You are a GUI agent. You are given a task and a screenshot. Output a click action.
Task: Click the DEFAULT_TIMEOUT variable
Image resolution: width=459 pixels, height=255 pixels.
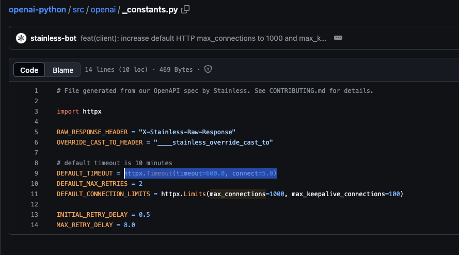[85, 173]
